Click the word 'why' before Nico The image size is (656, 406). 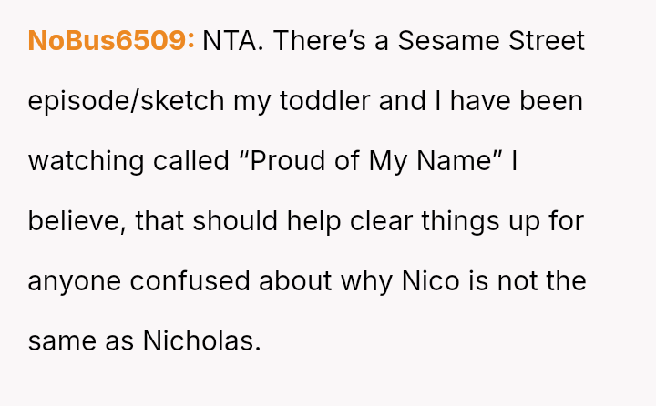[x=366, y=281]
